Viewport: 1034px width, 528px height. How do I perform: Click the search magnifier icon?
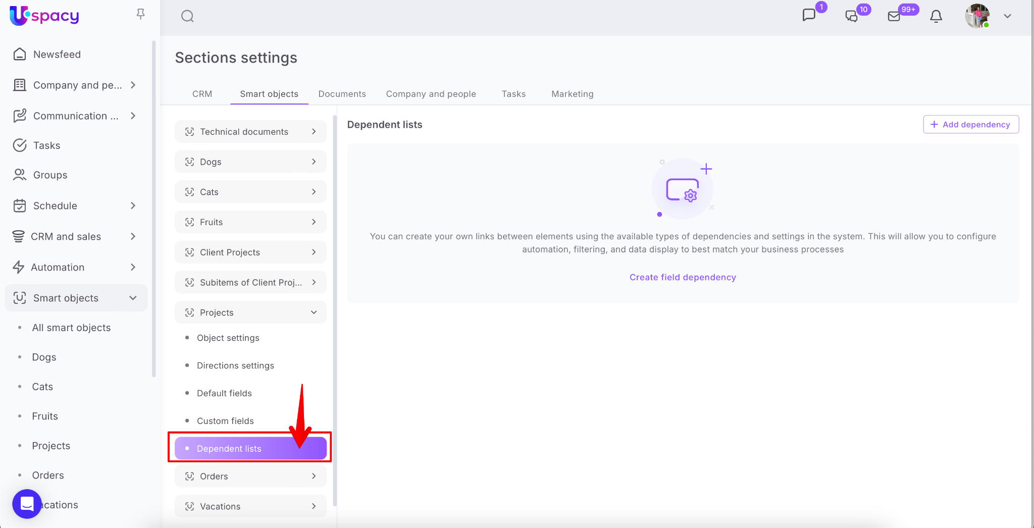coord(187,16)
